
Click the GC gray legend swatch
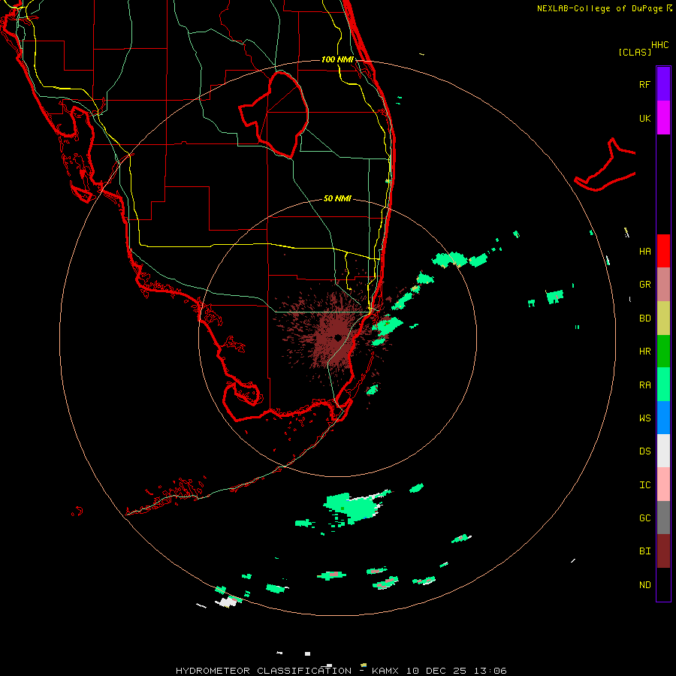(x=663, y=518)
